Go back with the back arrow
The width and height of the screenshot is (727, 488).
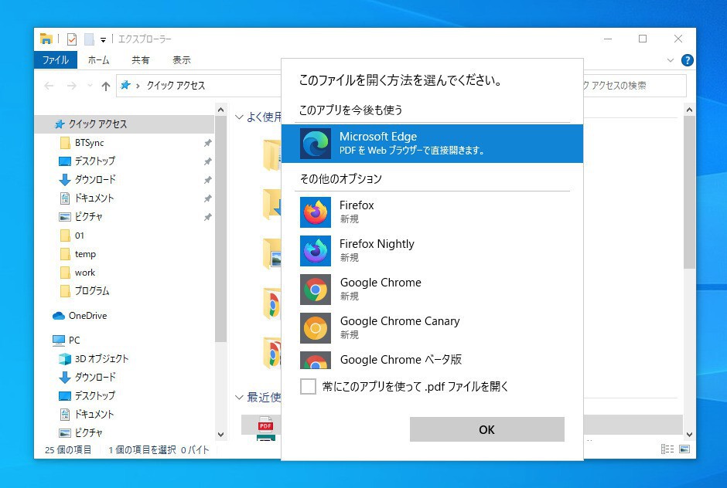[49, 86]
